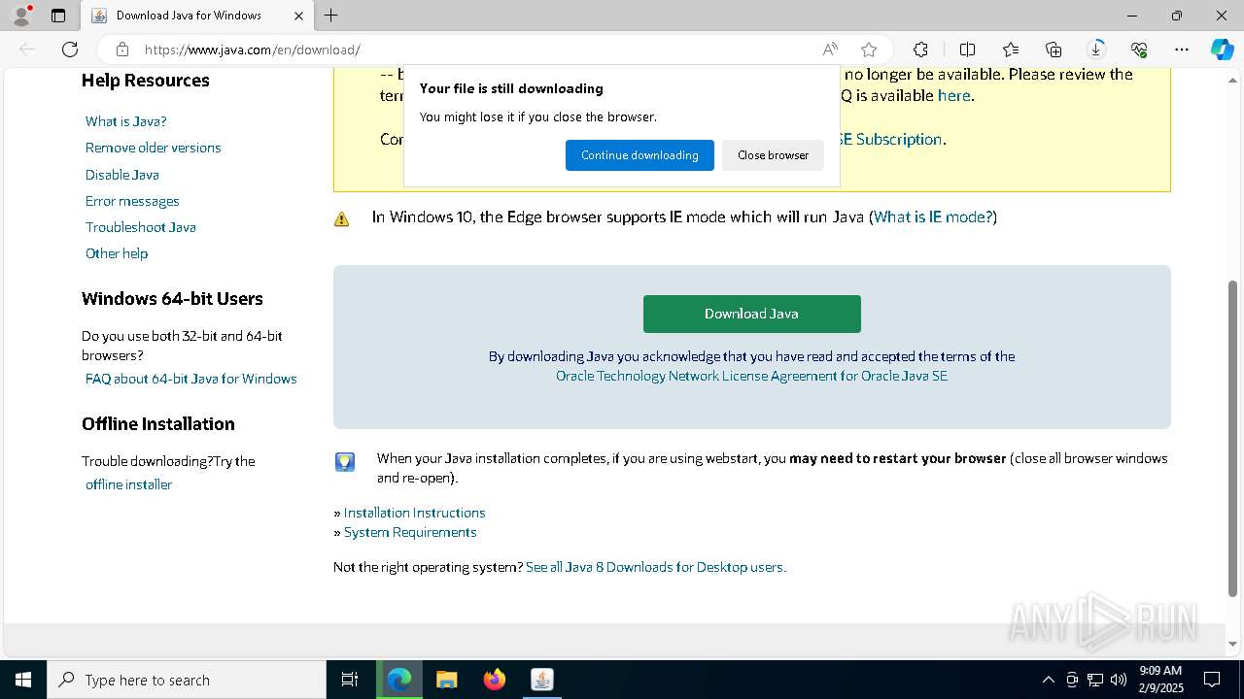The height and width of the screenshot is (699, 1244).
Task: Open Microsoft Edge from taskbar
Action: coord(399,680)
